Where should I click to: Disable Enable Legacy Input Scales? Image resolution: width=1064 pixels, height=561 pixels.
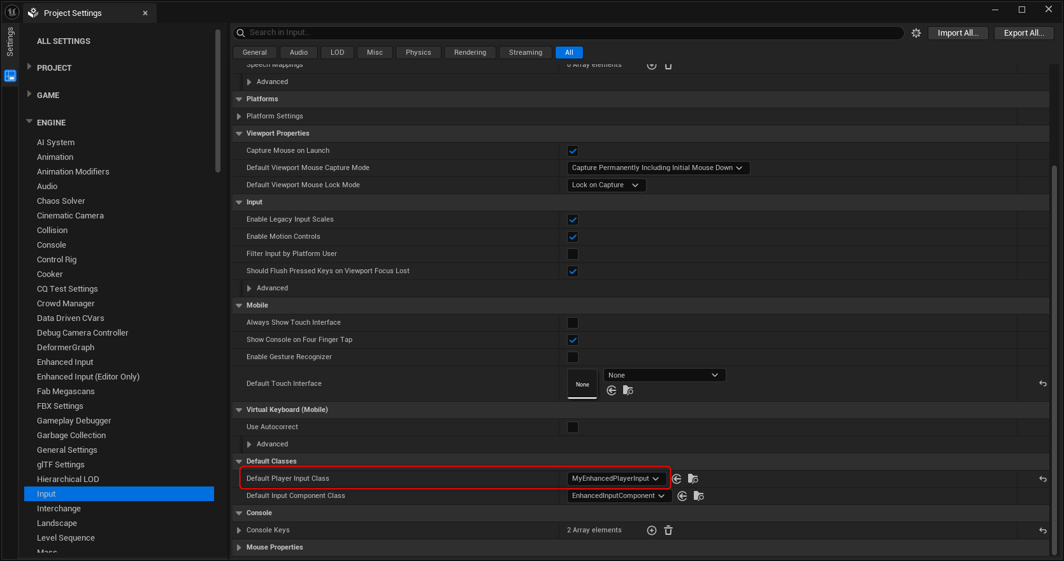click(x=573, y=220)
